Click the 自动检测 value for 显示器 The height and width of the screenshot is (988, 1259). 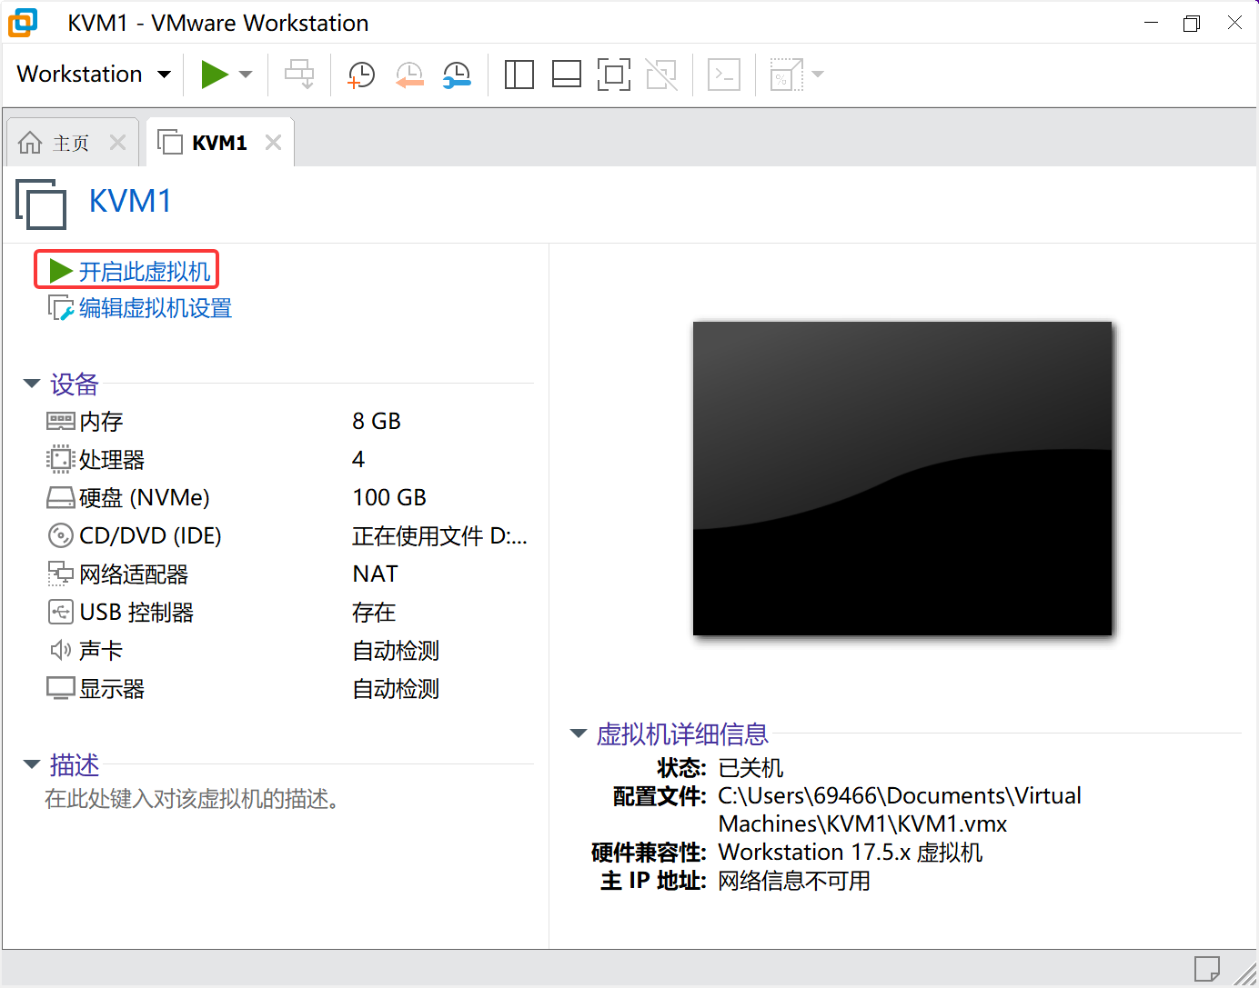(x=396, y=689)
